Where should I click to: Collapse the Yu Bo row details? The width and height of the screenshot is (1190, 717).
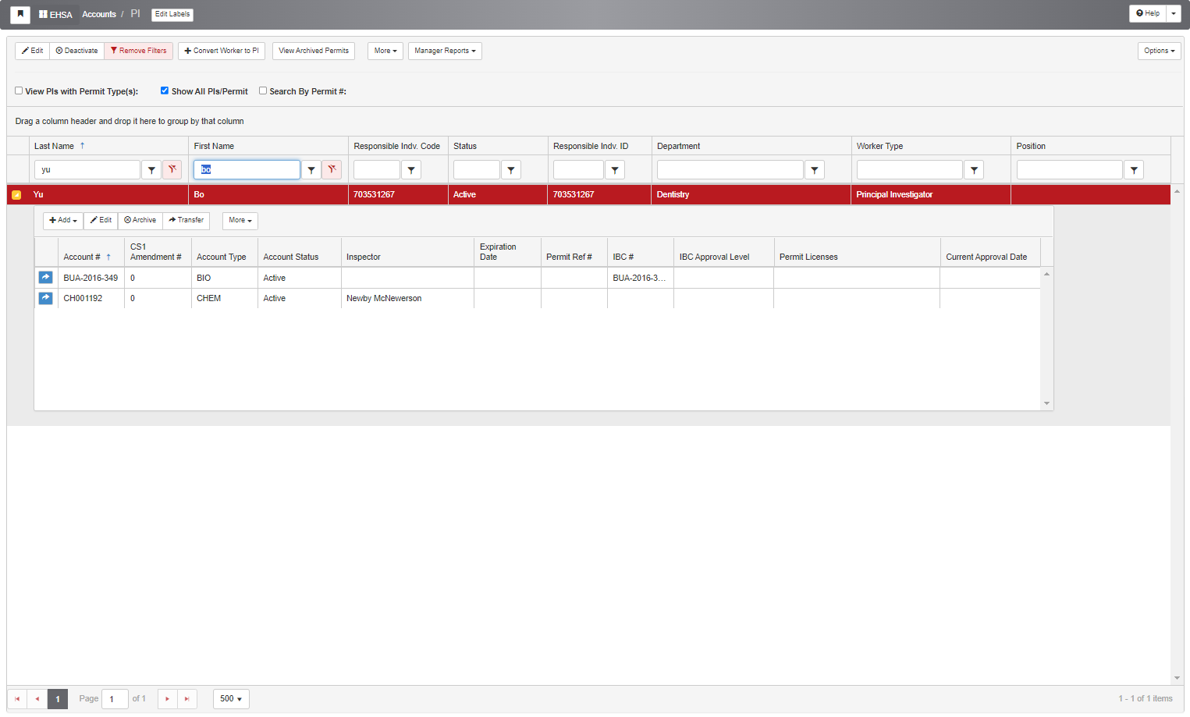coord(16,195)
